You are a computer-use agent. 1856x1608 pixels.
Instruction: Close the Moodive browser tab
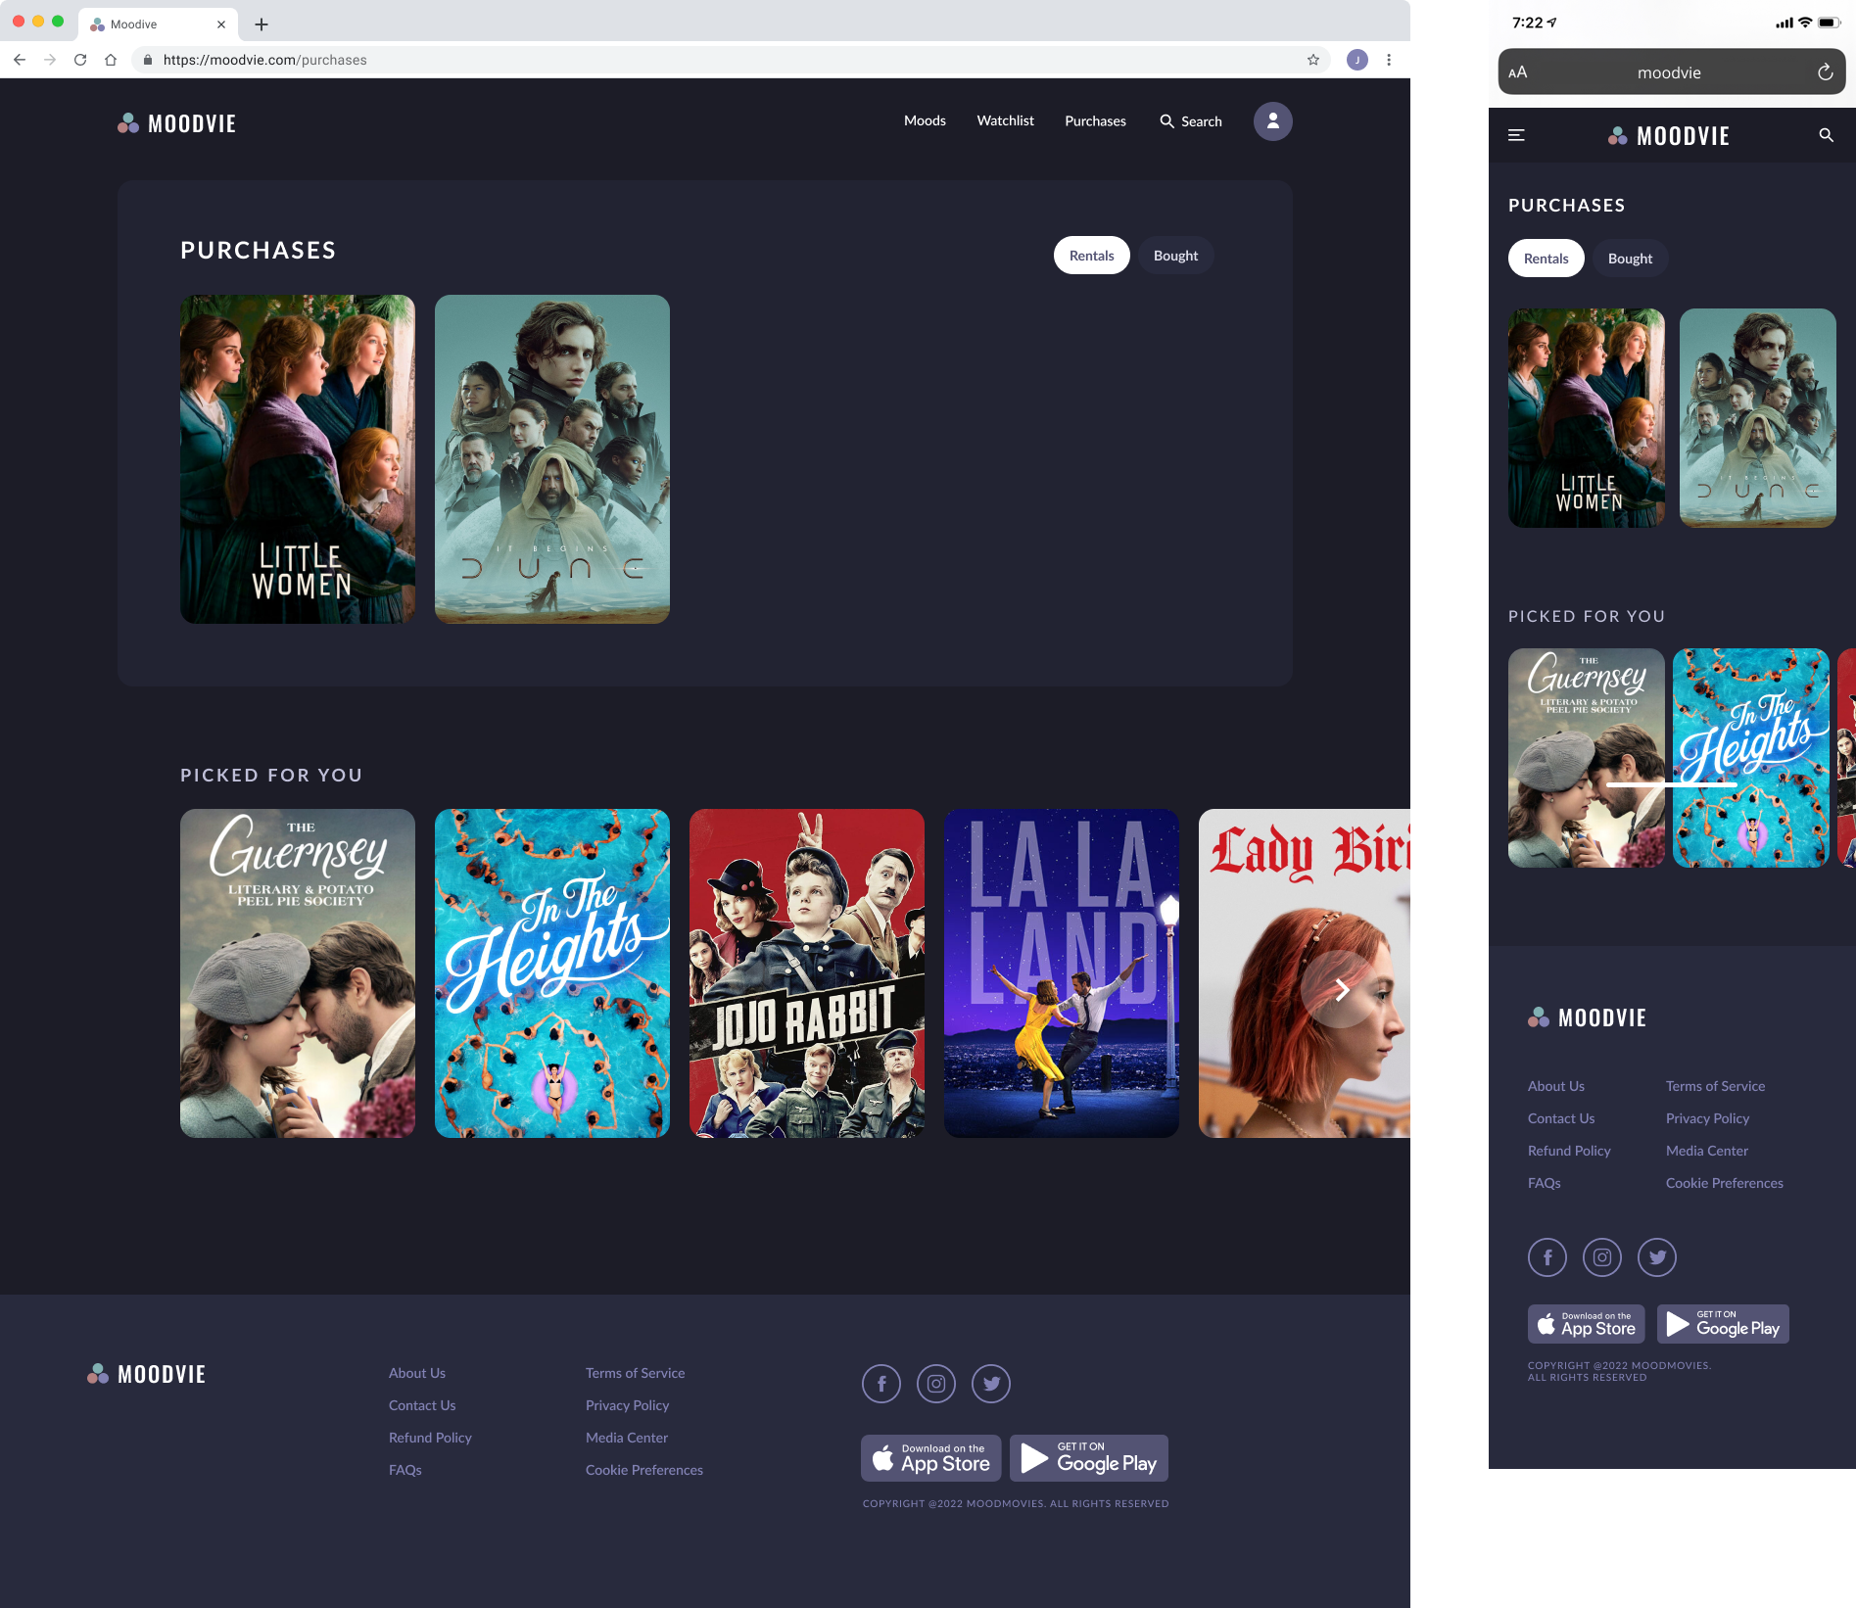pos(221,24)
